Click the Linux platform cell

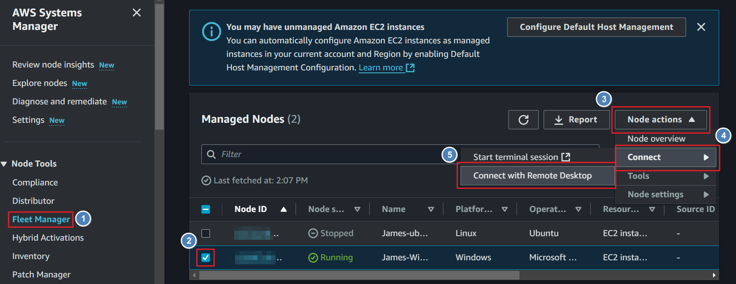tap(466, 233)
